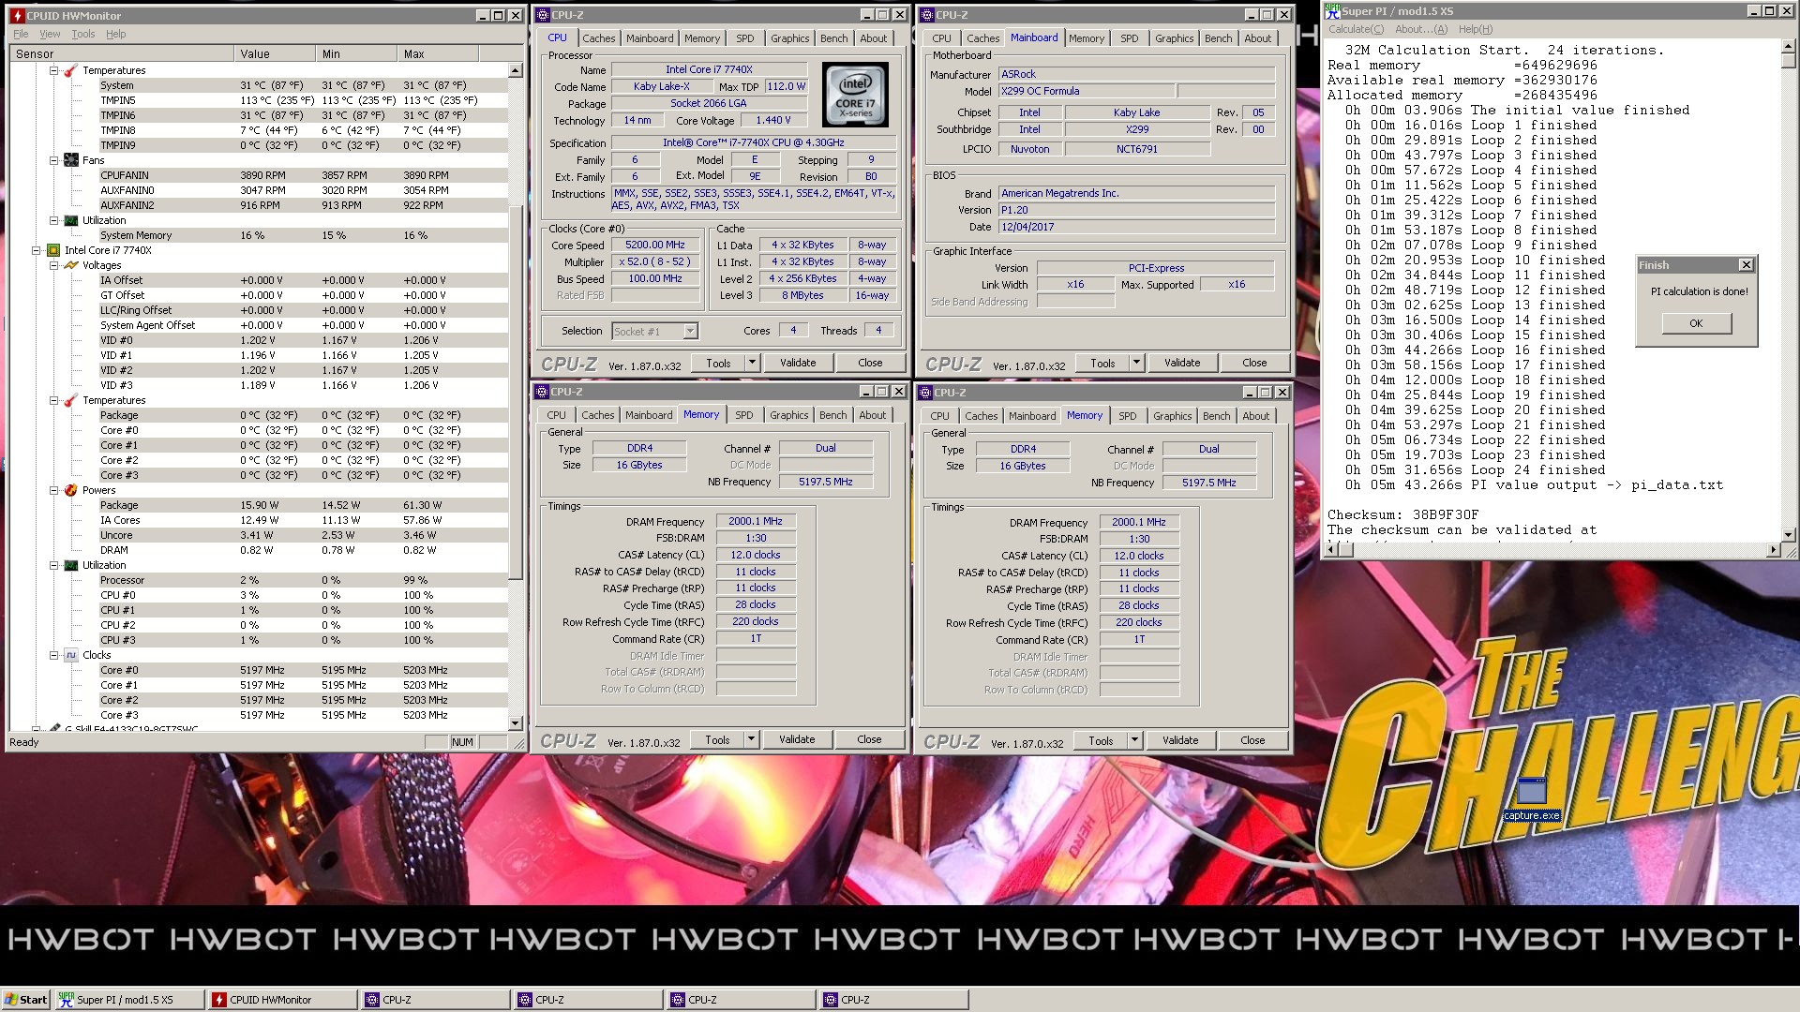1800x1012 pixels.
Task: Open Super PI Calculate menu
Action: (1355, 29)
